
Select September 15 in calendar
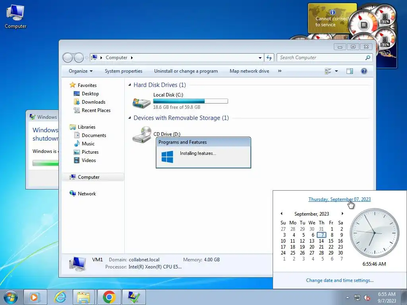(331, 241)
